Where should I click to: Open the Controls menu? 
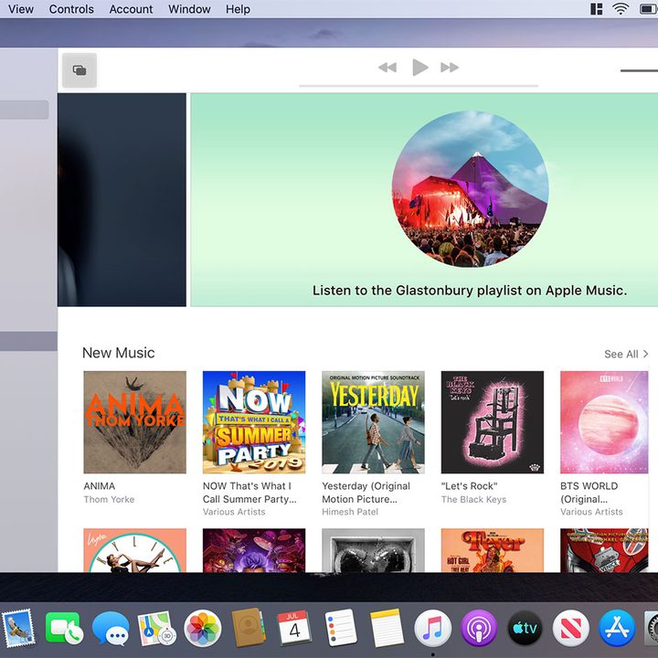pyautogui.click(x=71, y=9)
